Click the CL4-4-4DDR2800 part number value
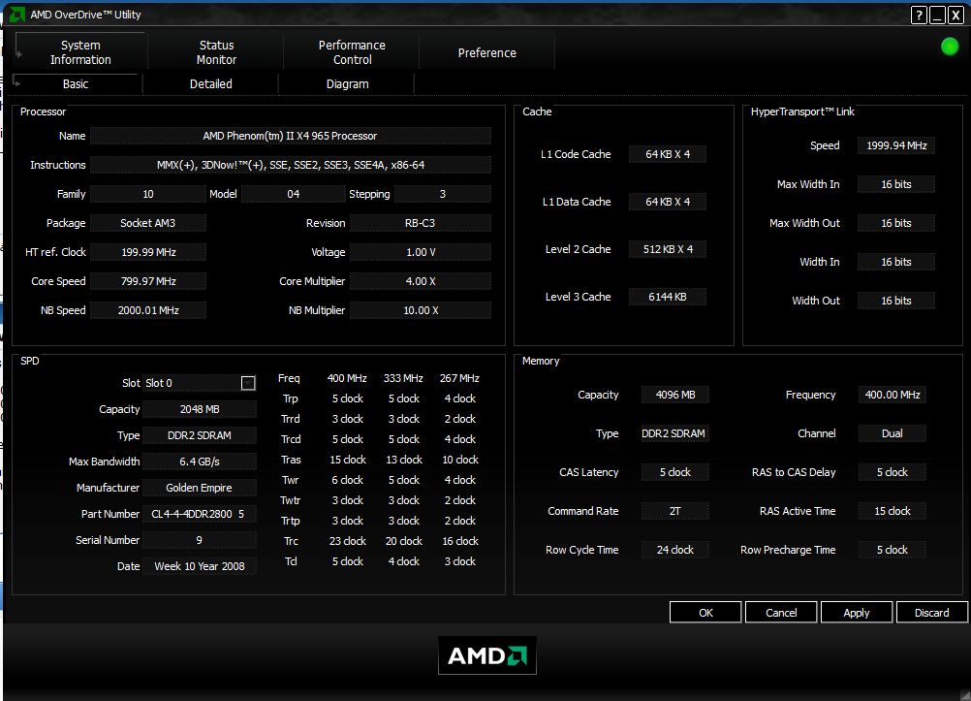 tap(200, 514)
